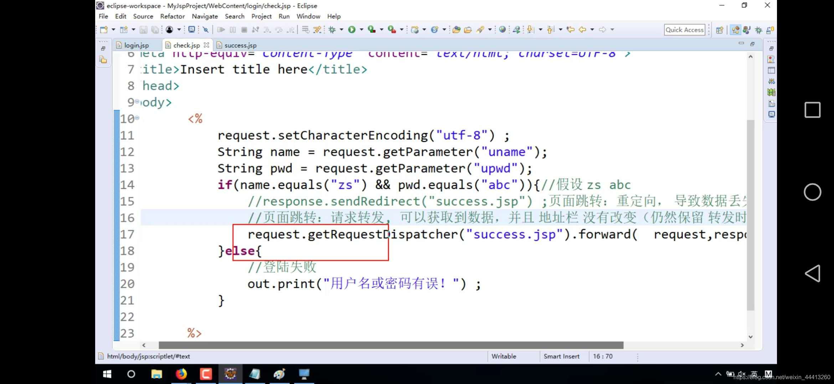This screenshot has height=384, width=834.
Task: Click the Smart Insert status entry
Action: coord(561,357)
